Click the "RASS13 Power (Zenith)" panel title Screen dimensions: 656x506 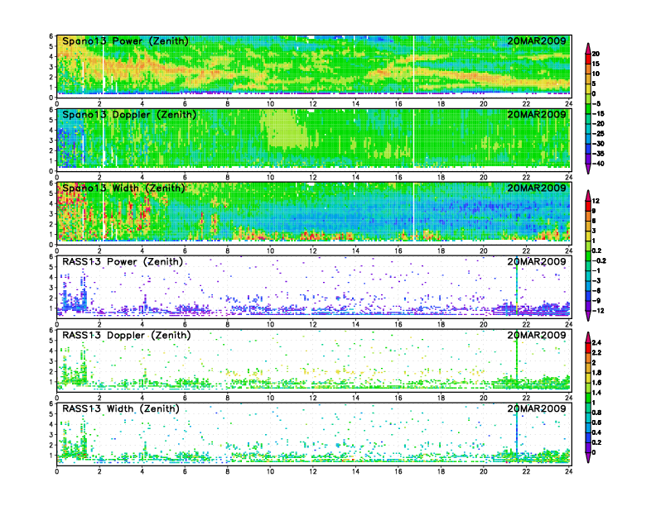click(x=123, y=262)
